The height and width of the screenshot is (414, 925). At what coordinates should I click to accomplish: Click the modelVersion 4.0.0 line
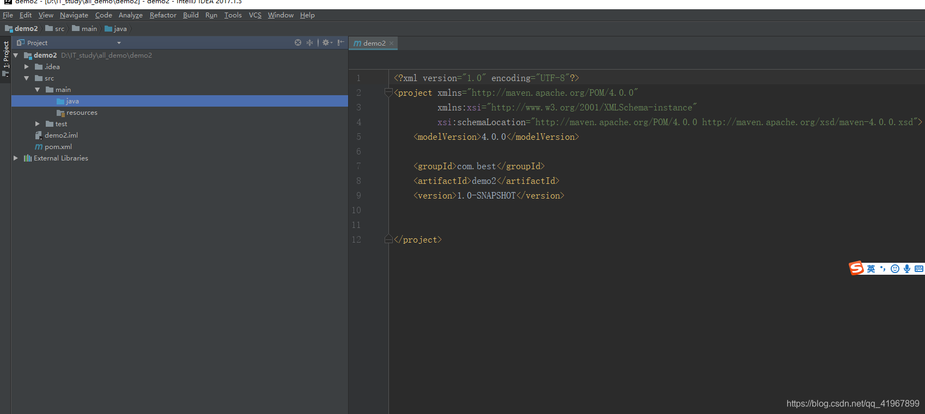(x=496, y=137)
